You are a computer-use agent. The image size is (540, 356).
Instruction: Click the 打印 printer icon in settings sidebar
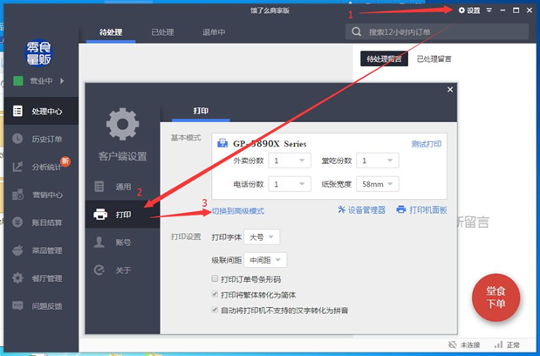(x=100, y=214)
